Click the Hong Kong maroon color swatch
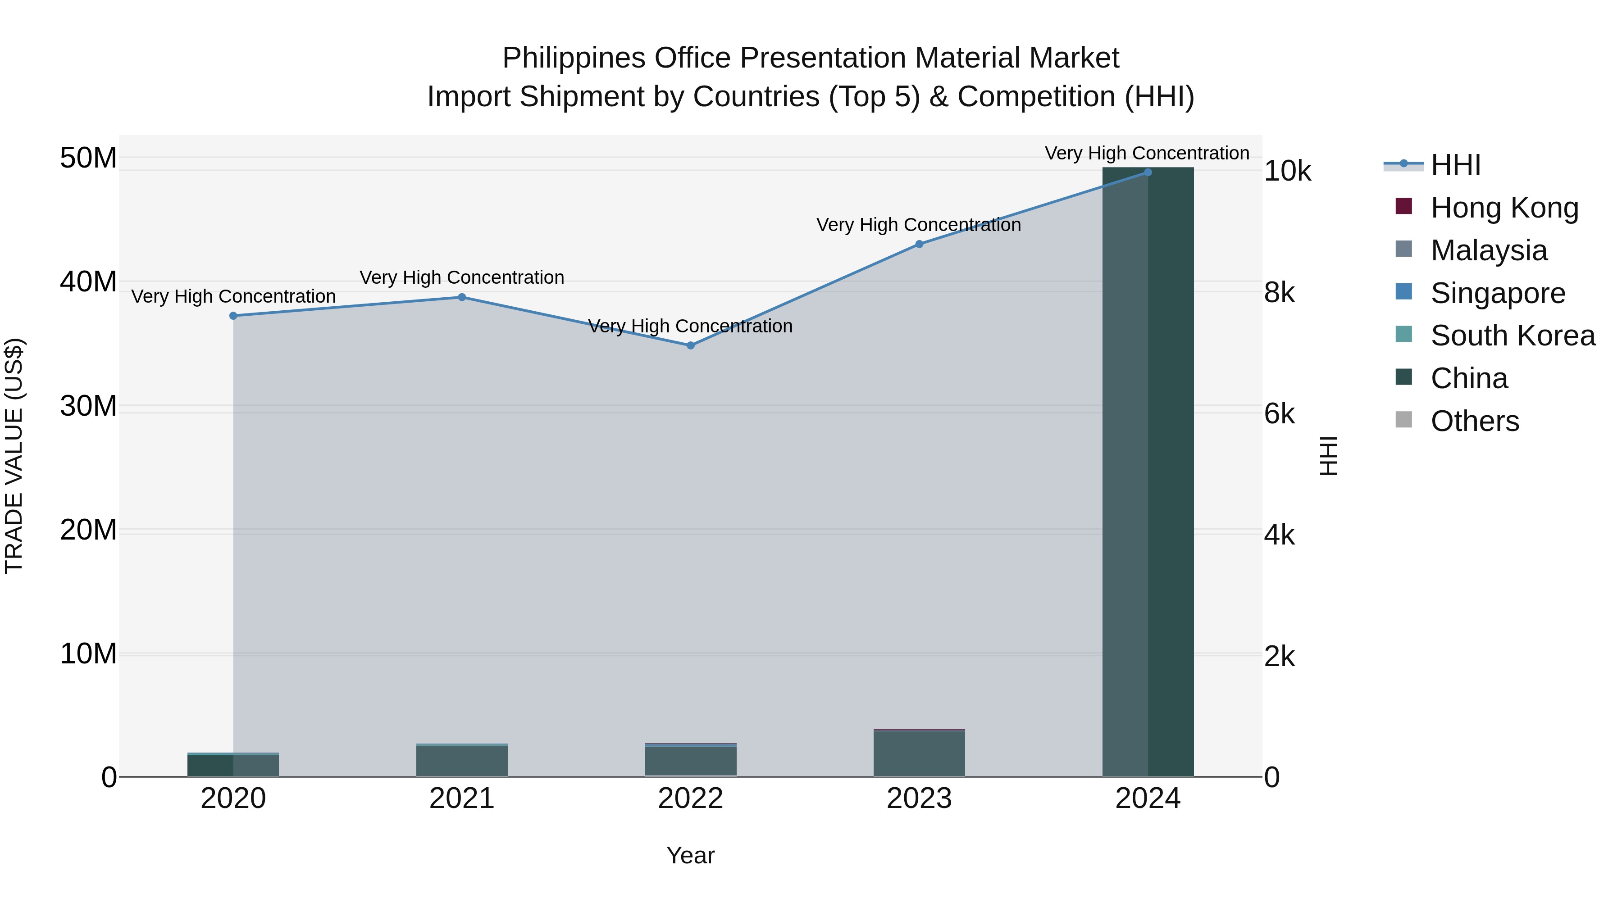Image resolution: width=1622 pixels, height=912 pixels. click(1403, 206)
